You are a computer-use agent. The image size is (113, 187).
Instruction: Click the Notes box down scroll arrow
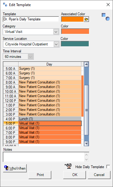tap(87, 159)
